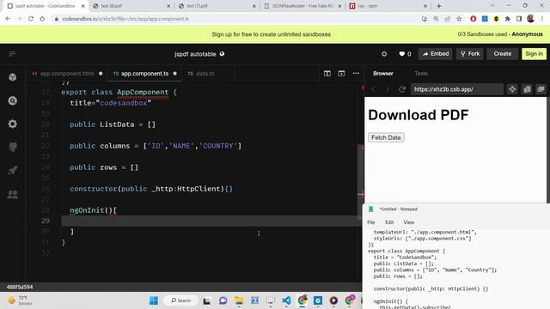Toggle split editor layout icon
Viewport: 550px width, 309px height.
pos(327,73)
